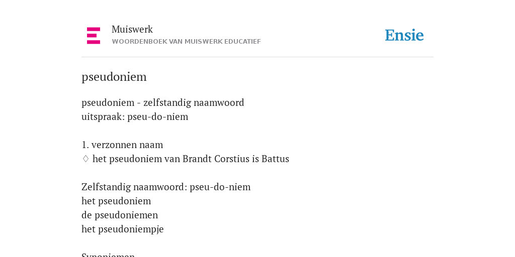This screenshot has height=257, width=515.
Task: Click the word 'zelfstandig naamwoord' in first line
Action: tap(194, 102)
